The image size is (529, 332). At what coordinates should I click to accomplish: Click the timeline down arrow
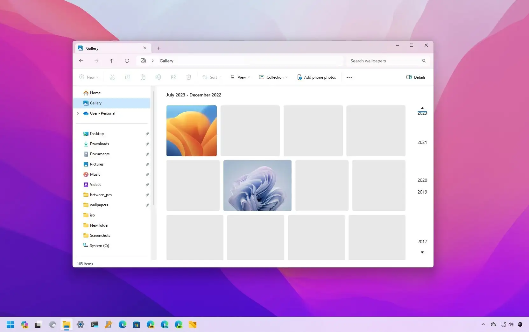click(x=422, y=252)
